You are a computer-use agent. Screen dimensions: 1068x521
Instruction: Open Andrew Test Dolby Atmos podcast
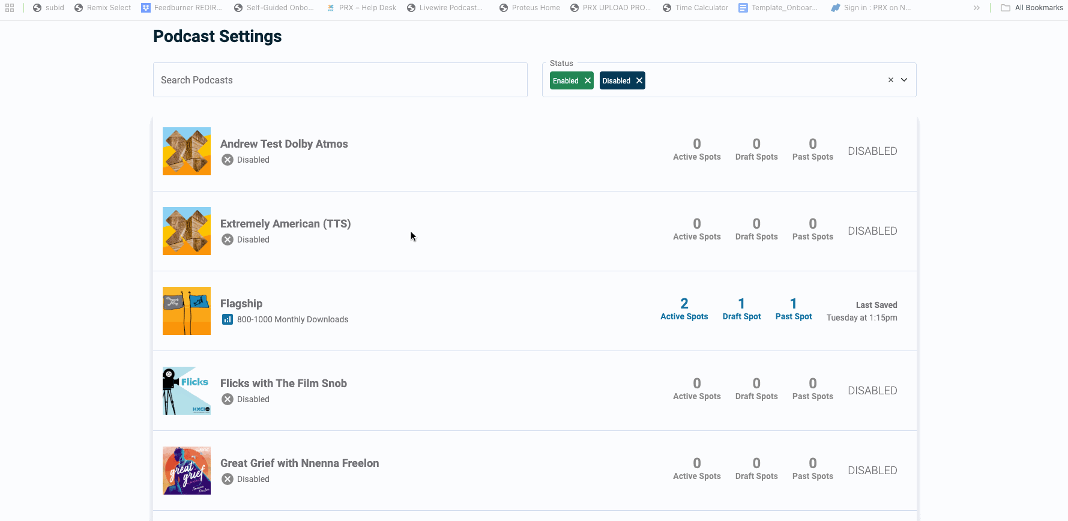[284, 144]
